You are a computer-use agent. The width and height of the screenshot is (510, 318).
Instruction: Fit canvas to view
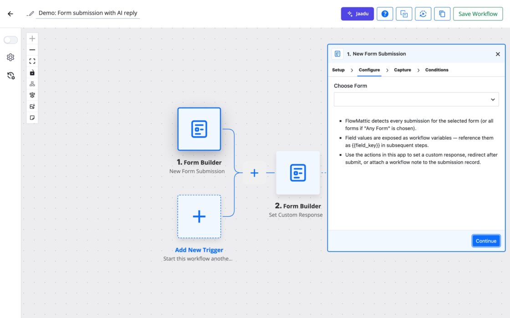[x=32, y=61]
